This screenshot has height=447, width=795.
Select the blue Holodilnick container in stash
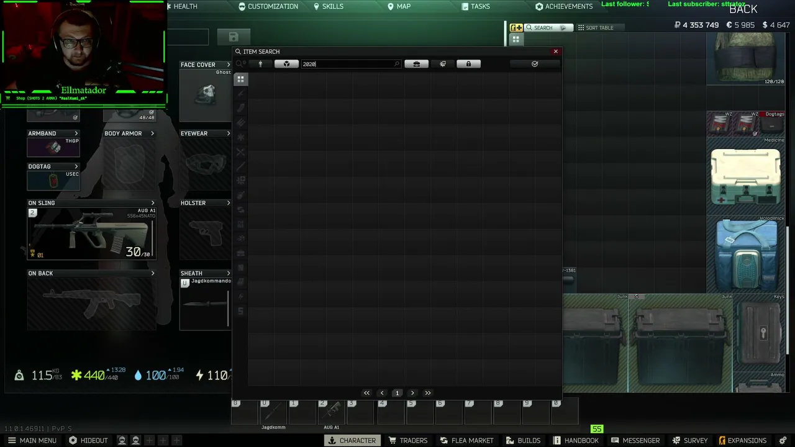pyautogui.click(x=746, y=255)
